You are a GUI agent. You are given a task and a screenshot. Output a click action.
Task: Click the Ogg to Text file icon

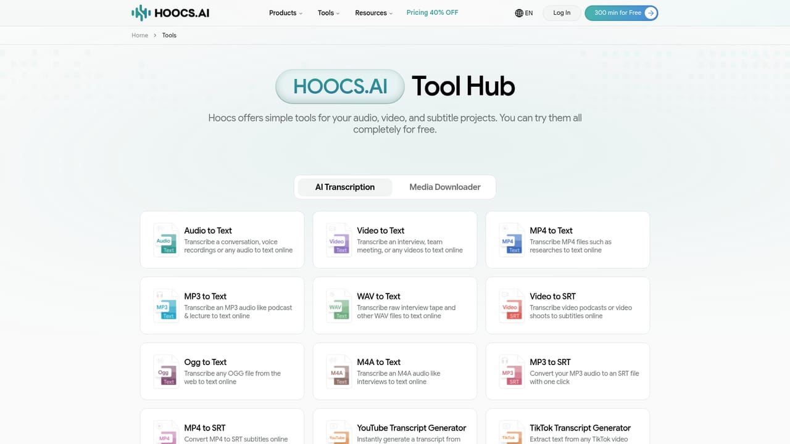[165, 372]
